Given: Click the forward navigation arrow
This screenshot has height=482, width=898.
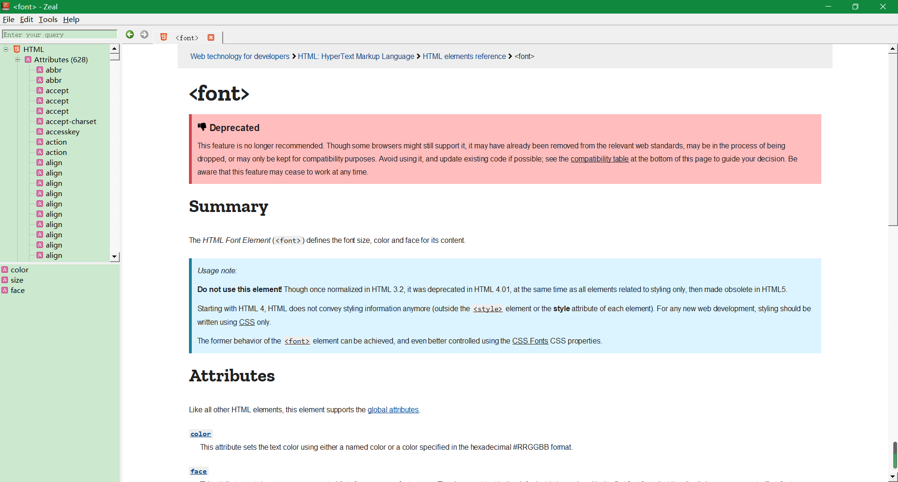Looking at the screenshot, I should coord(144,35).
